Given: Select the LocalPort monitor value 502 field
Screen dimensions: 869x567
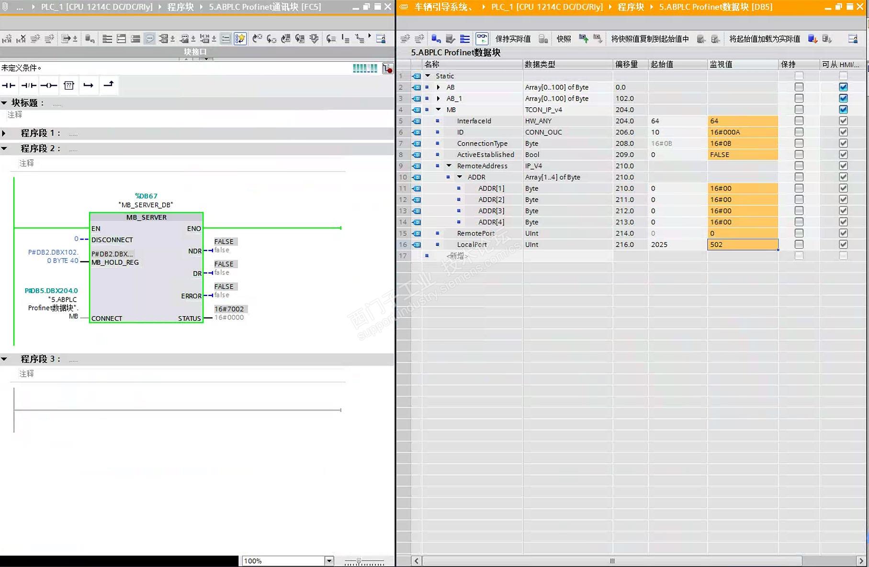Looking at the screenshot, I should point(743,244).
